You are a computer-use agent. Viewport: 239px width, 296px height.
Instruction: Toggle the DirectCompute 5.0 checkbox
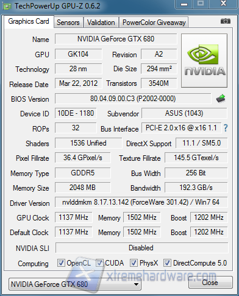(167, 263)
